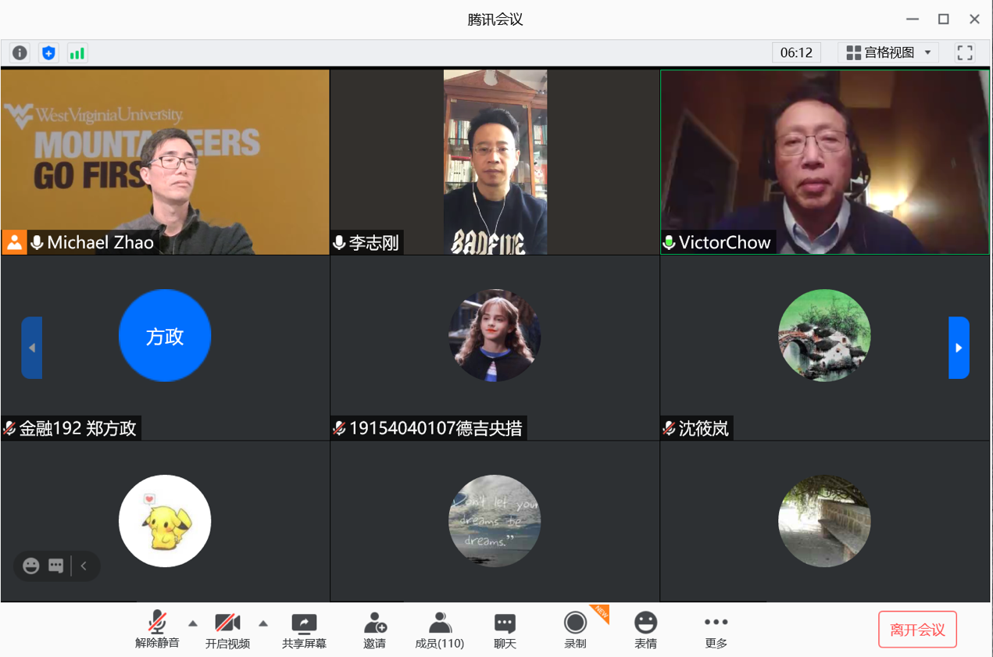
Task: Open the 更多 more options menu
Action: 716,630
